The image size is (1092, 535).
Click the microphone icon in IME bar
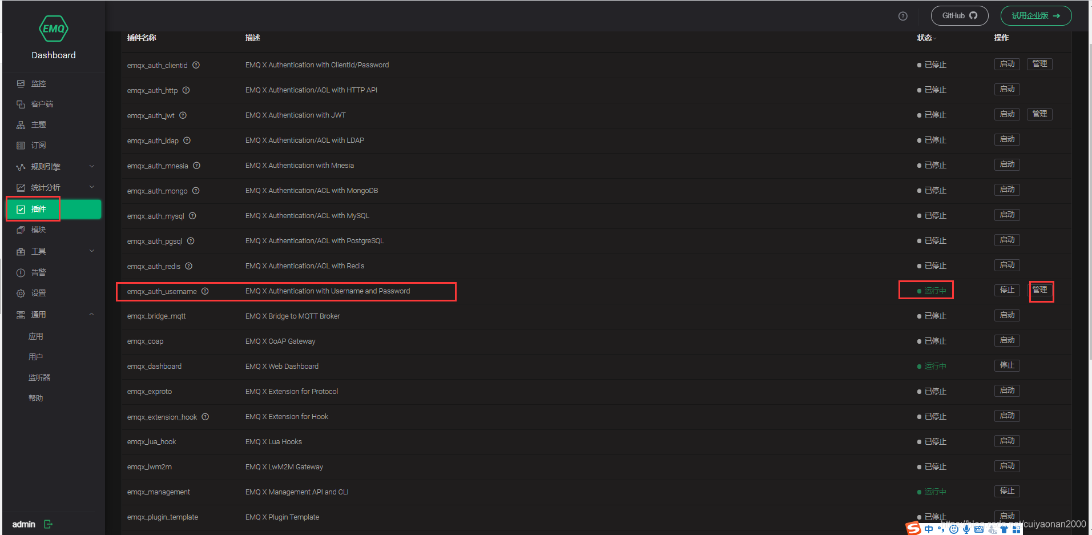point(966,529)
